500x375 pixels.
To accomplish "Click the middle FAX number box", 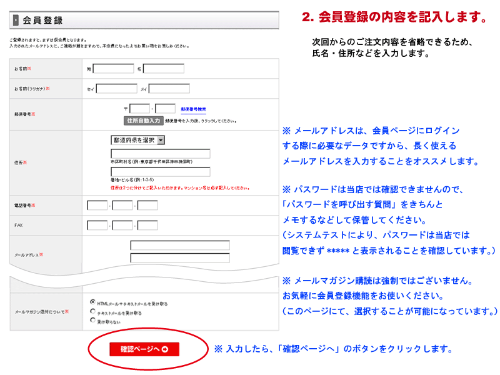I will tap(122, 226).
